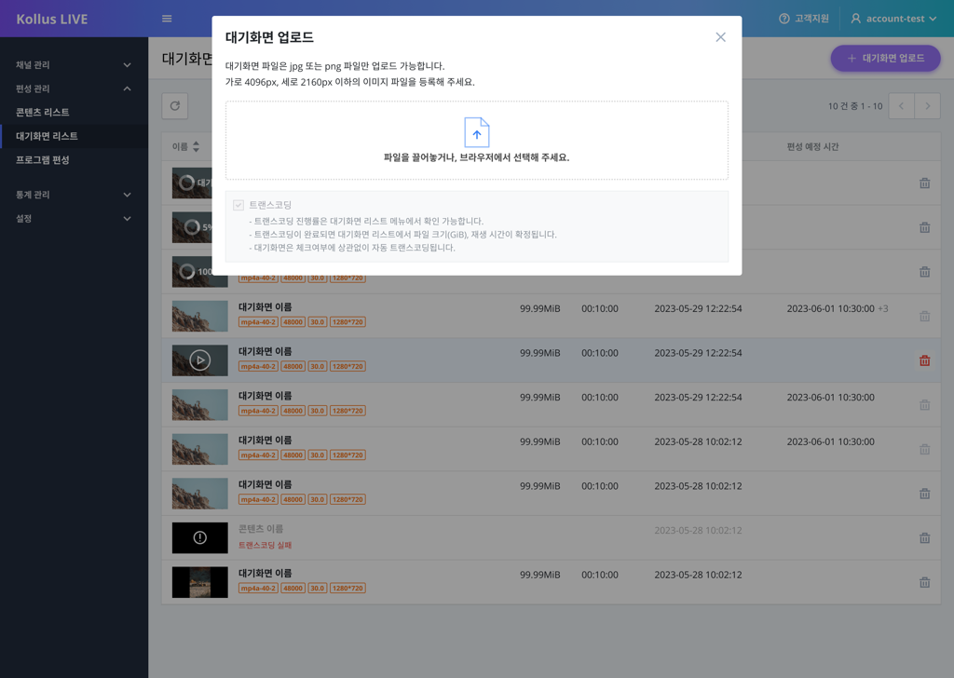Delete the last row with trash icon
Viewport: 954px width, 678px height.
click(924, 582)
